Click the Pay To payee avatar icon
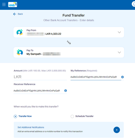The width and height of the screenshot is (135, 140). click(20, 52)
